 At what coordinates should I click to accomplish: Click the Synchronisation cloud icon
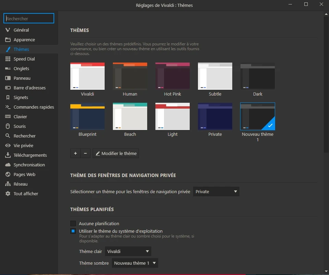point(8,165)
